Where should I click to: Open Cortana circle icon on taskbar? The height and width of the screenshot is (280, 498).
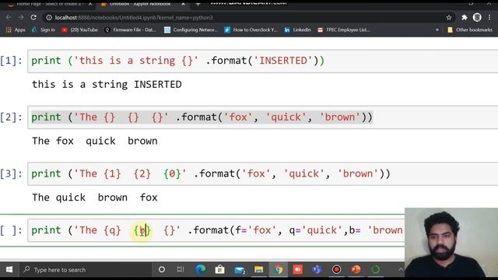coord(162,270)
